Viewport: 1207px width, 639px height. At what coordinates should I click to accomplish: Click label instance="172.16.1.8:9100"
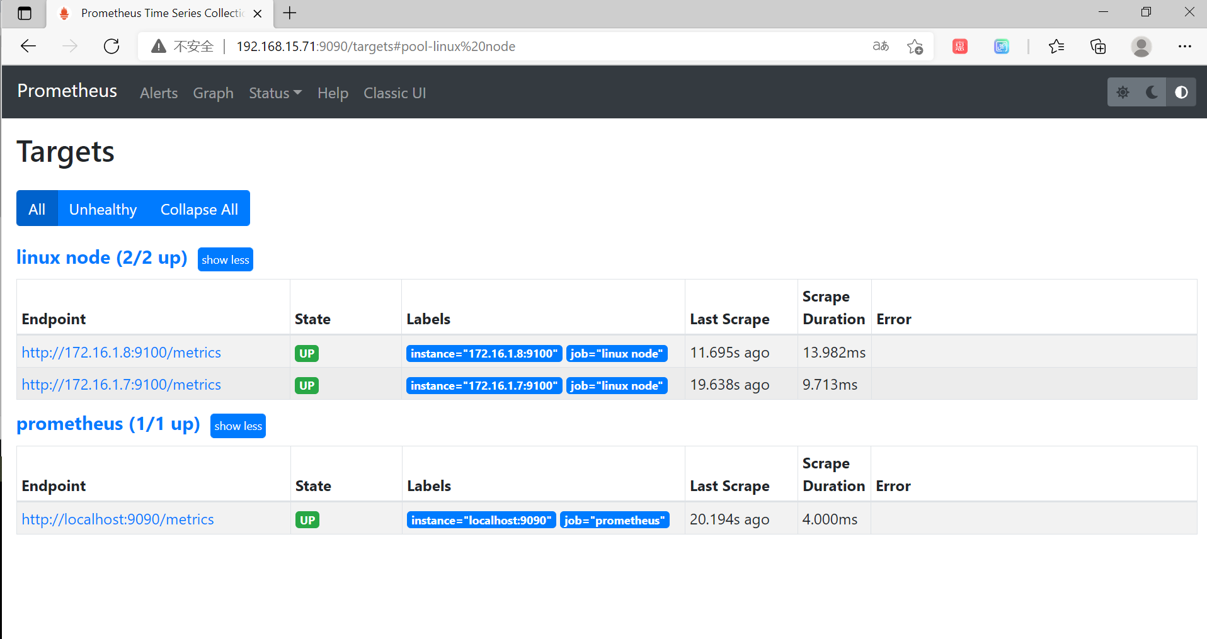tap(484, 353)
